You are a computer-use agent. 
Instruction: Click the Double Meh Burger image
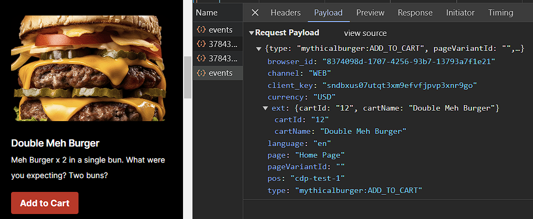[88, 68]
